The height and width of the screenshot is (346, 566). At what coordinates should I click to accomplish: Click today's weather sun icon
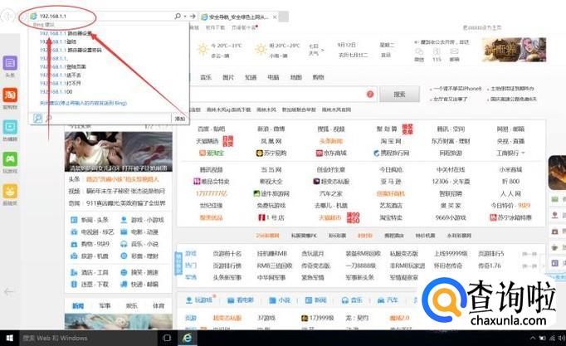coord(202,49)
